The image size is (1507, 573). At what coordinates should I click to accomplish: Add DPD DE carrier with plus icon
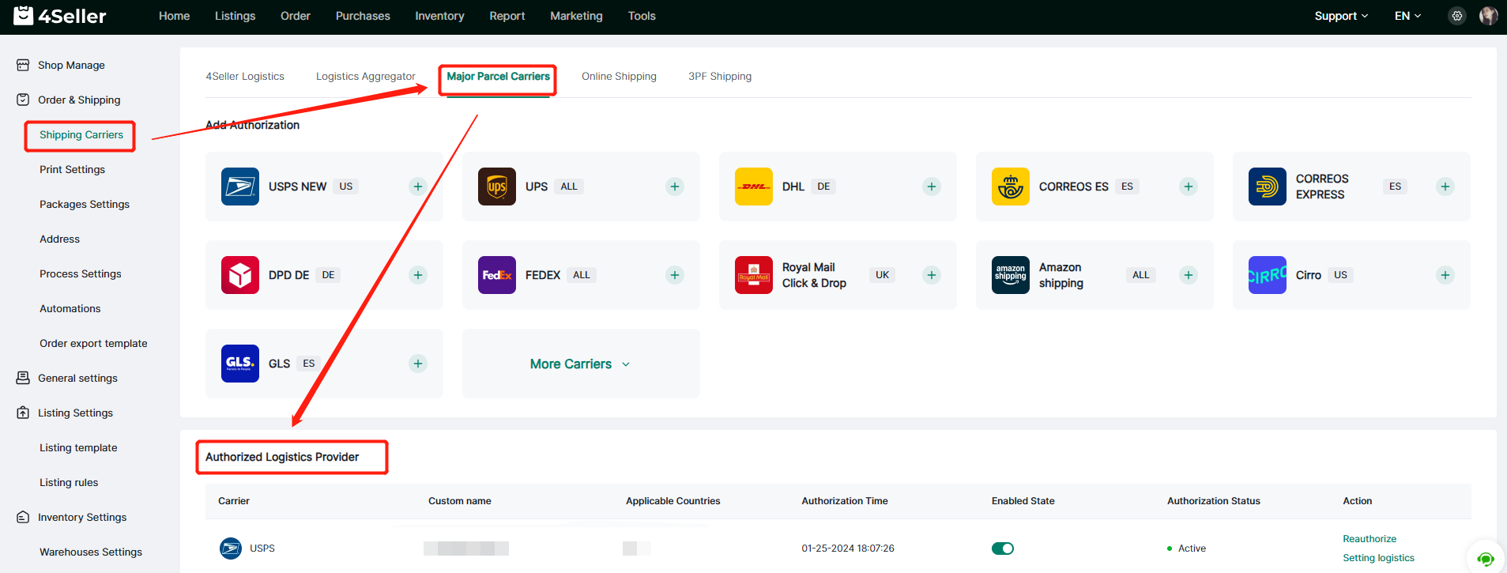(x=418, y=275)
